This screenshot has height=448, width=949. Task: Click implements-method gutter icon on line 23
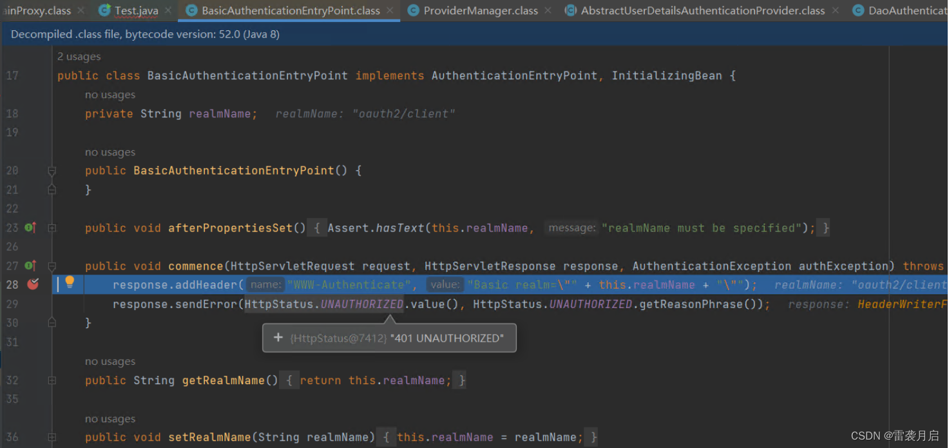(x=30, y=228)
